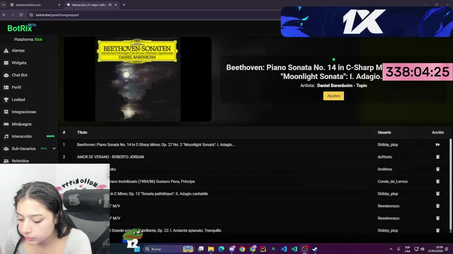The image size is (453, 254).
Task: Open volume control in system tray
Action: pyautogui.click(x=422, y=249)
